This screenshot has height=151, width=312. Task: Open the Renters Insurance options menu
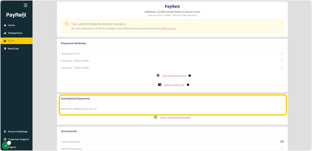point(282,148)
